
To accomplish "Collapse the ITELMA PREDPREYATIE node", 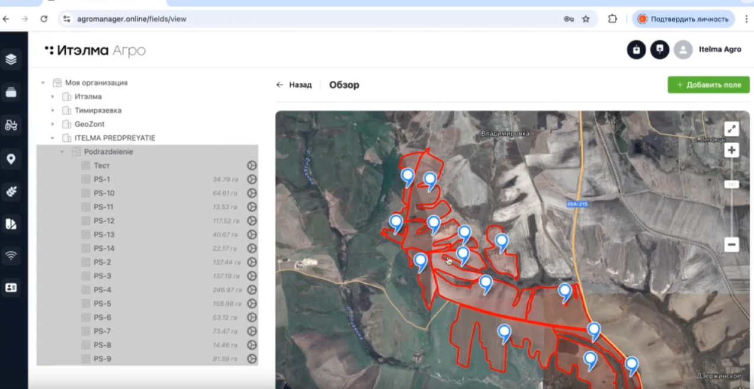I will (x=53, y=138).
